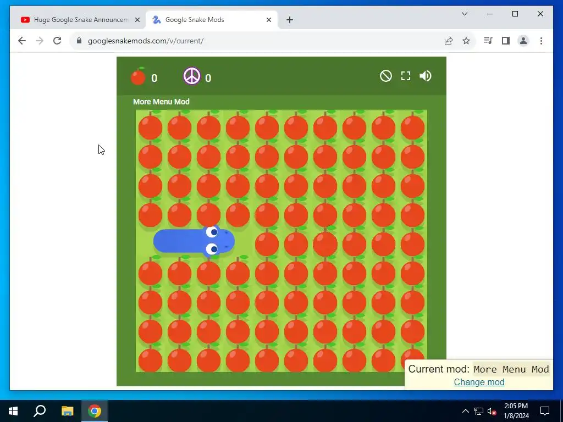
Task: Show hidden system tray icons
Action: 465,411
